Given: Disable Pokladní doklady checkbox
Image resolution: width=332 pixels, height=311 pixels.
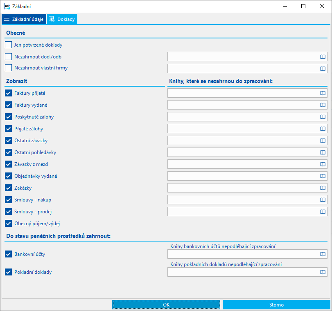Looking at the screenshot, I should tap(9, 272).
